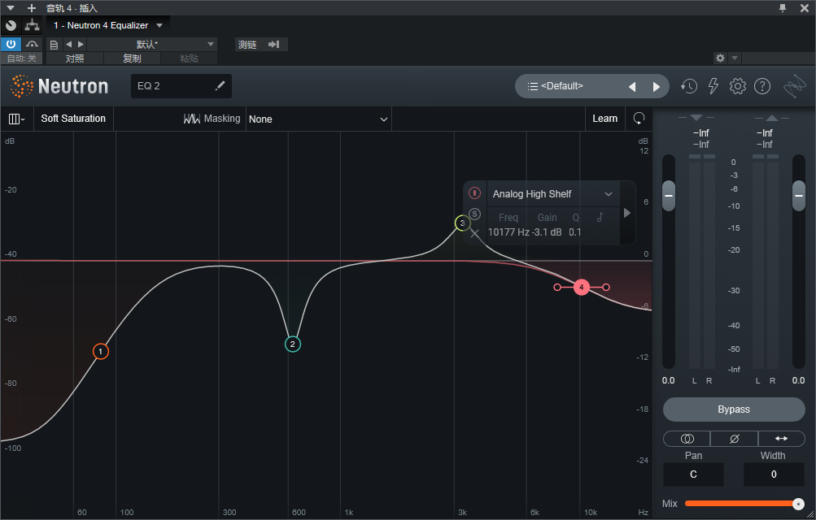
Task: Click 复制 copy button
Action: pyautogui.click(x=132, y=58)
